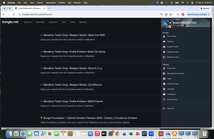Click the Game History clock icon
The image size is (214, 139).
tap(164, 100)
